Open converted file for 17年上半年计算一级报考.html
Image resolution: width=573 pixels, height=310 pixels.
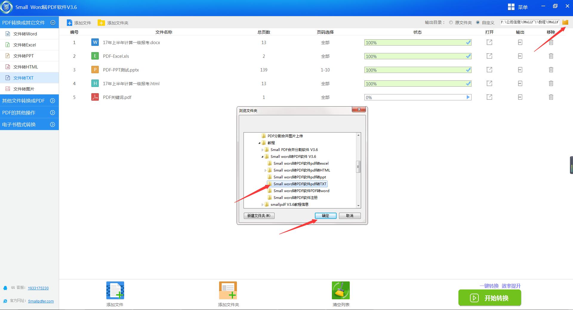[489, 83]
